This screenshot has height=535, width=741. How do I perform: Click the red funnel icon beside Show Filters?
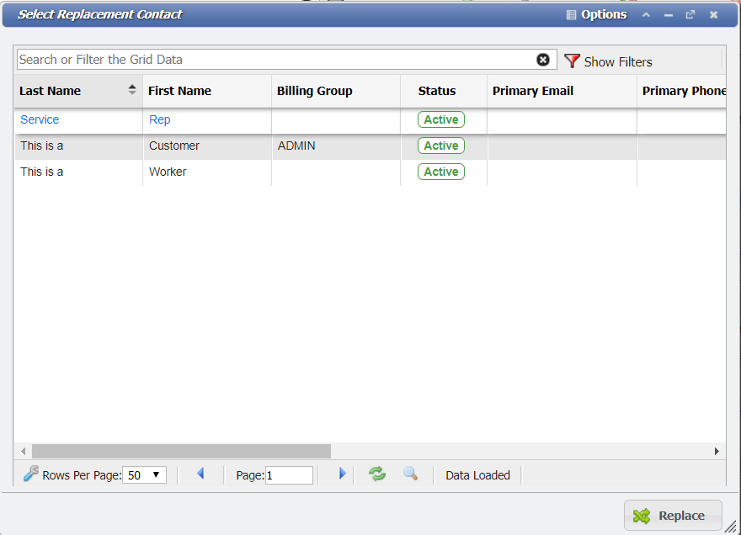(572, 61)
